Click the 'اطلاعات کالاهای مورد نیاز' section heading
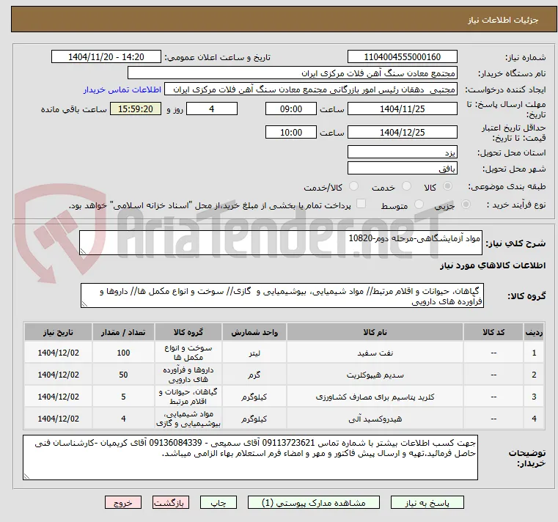 click(x=493, y=265)
